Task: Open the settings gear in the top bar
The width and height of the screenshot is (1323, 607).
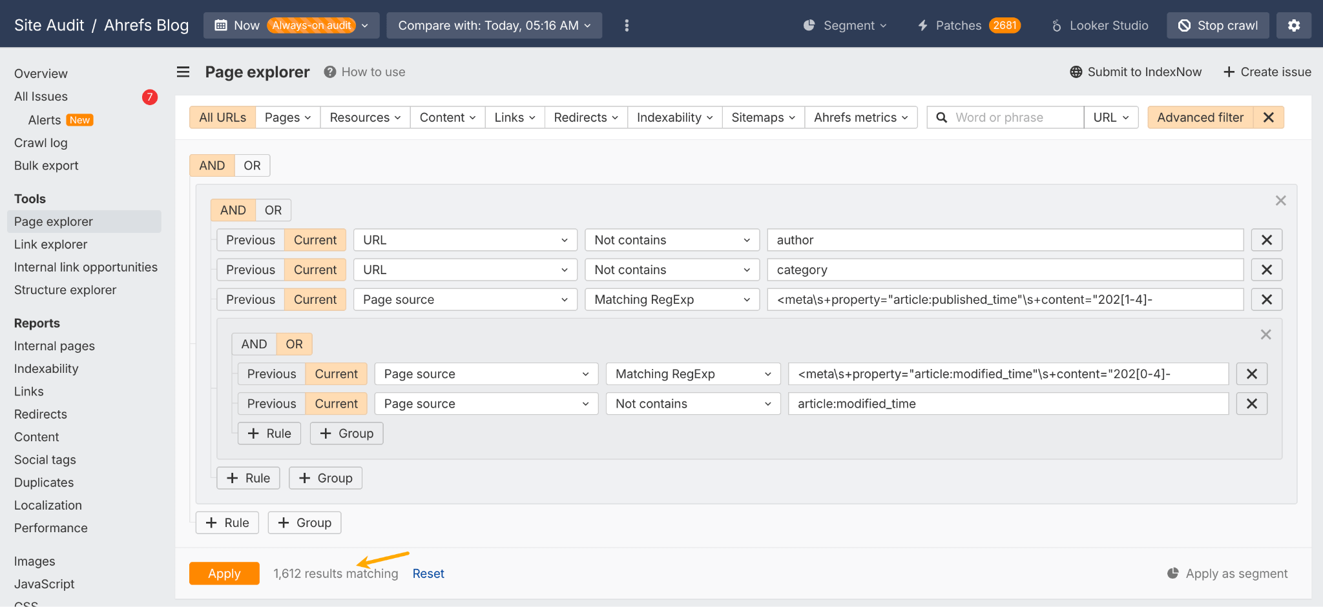Action: tap(1293, 25)
